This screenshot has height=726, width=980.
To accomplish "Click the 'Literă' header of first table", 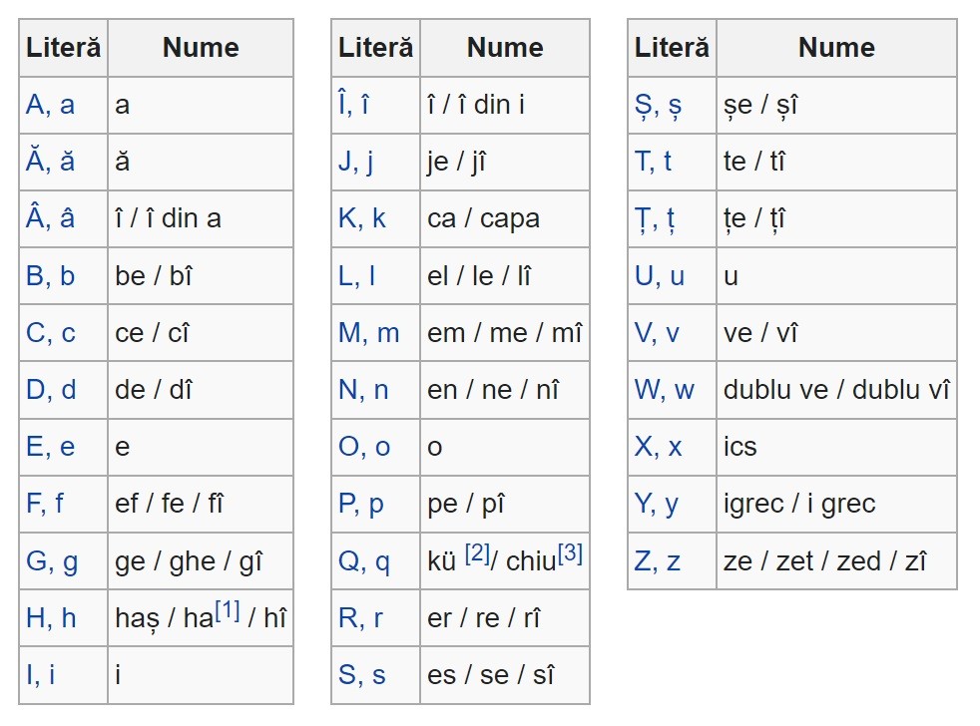I will 63,47.
